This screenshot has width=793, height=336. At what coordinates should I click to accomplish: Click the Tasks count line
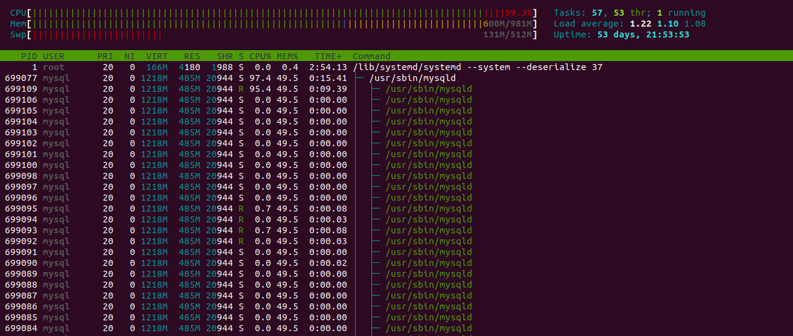(629, 12)
